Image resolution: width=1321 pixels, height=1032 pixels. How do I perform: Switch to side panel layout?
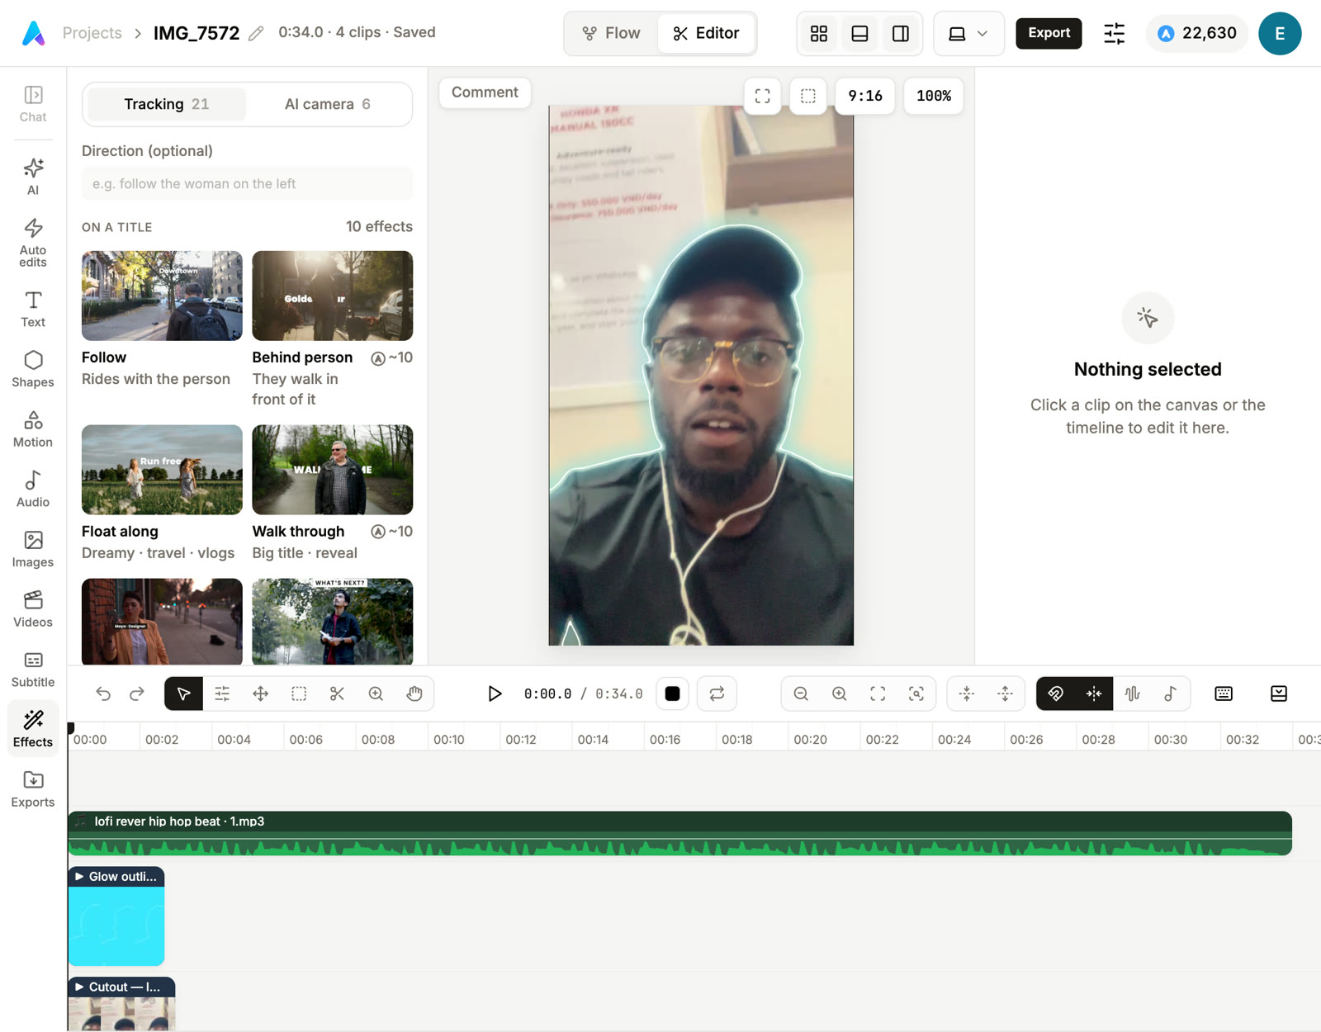[x=901, y=33]
